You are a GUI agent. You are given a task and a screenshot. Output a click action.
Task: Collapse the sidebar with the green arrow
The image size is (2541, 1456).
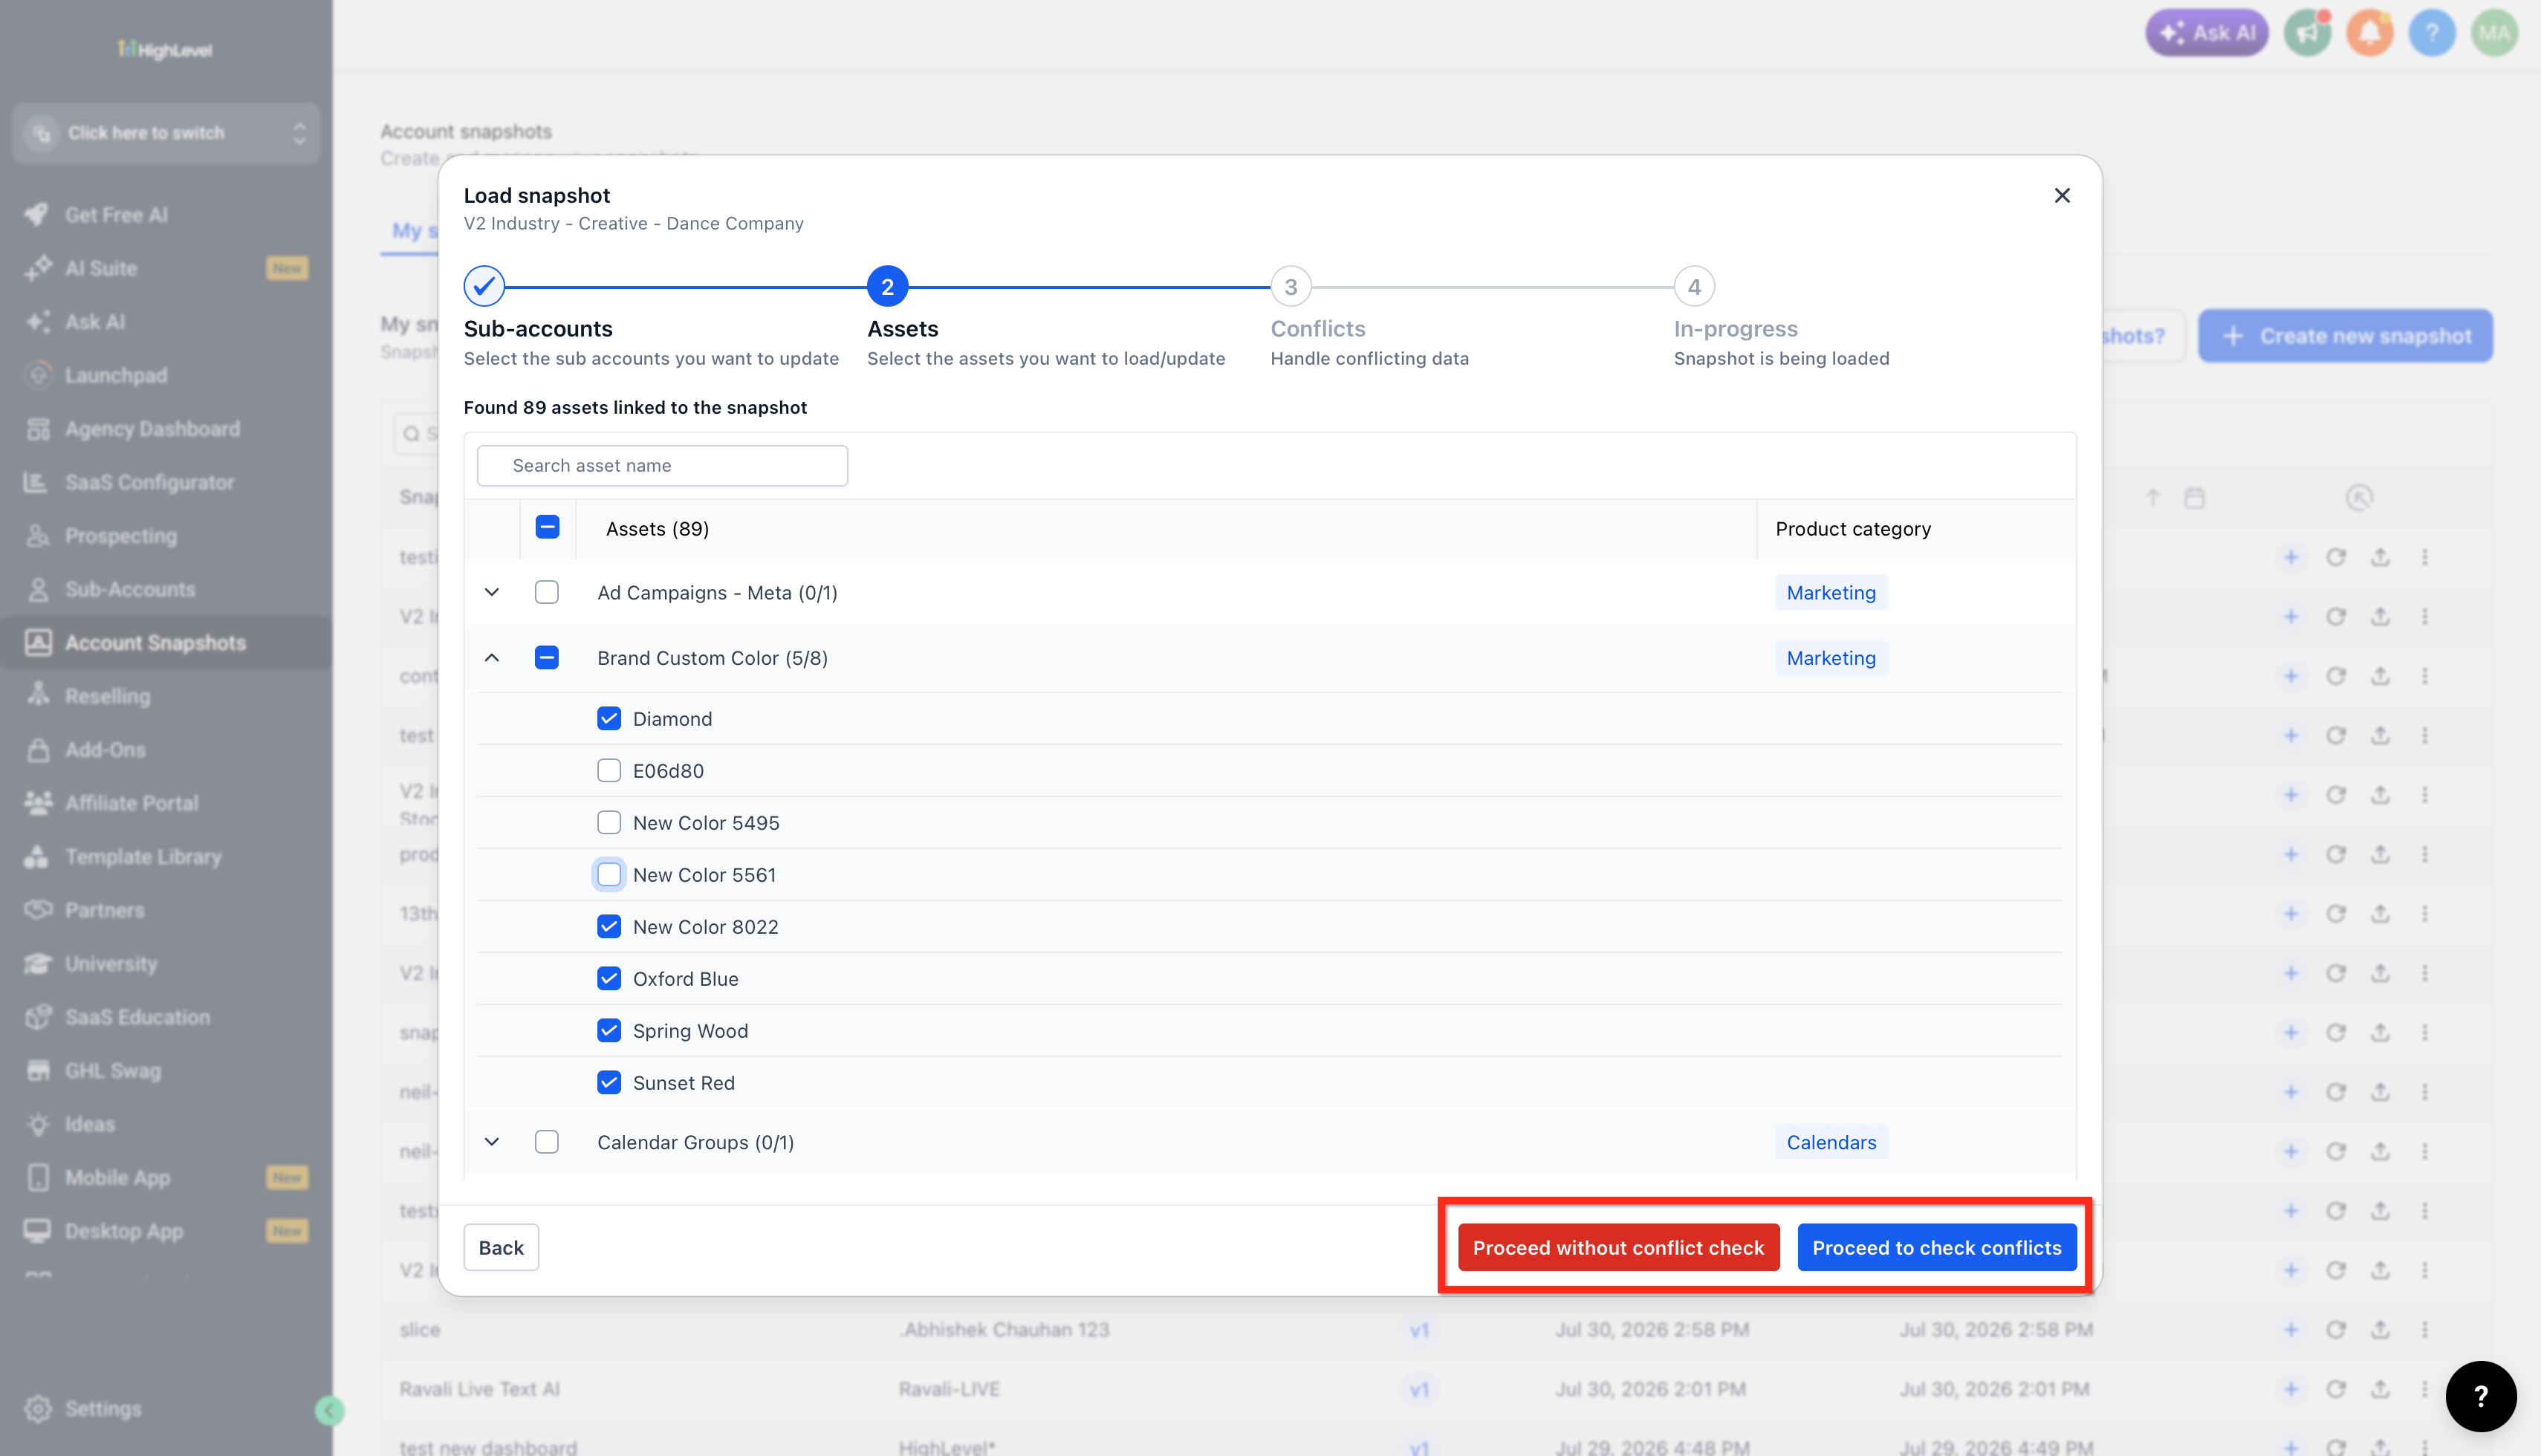coord(329,1410)
